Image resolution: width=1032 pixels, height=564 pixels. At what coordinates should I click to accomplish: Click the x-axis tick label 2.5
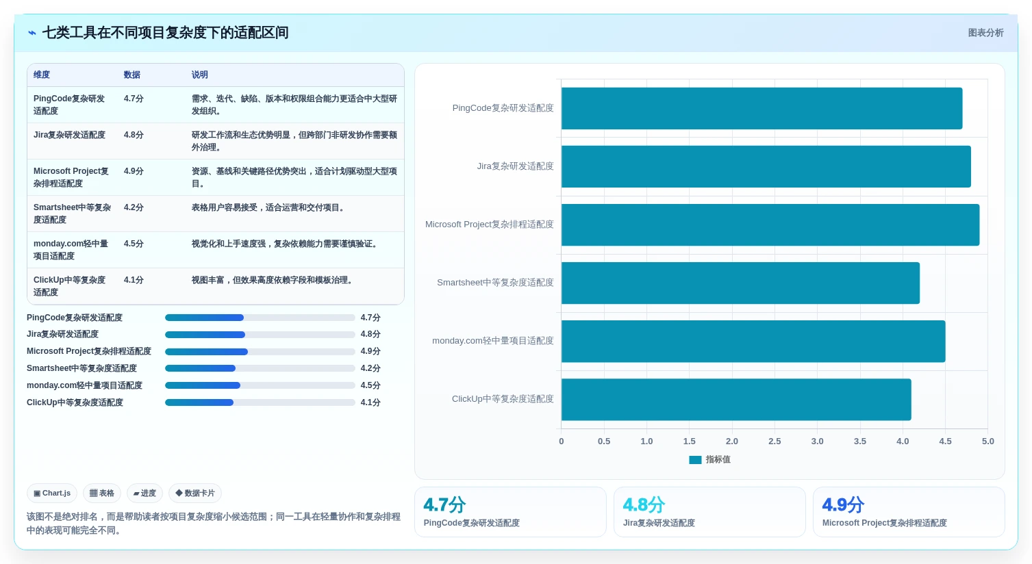[x=775, y=441]
